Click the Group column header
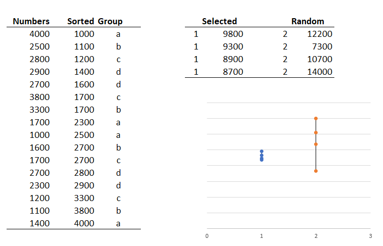 click(110, 21)
